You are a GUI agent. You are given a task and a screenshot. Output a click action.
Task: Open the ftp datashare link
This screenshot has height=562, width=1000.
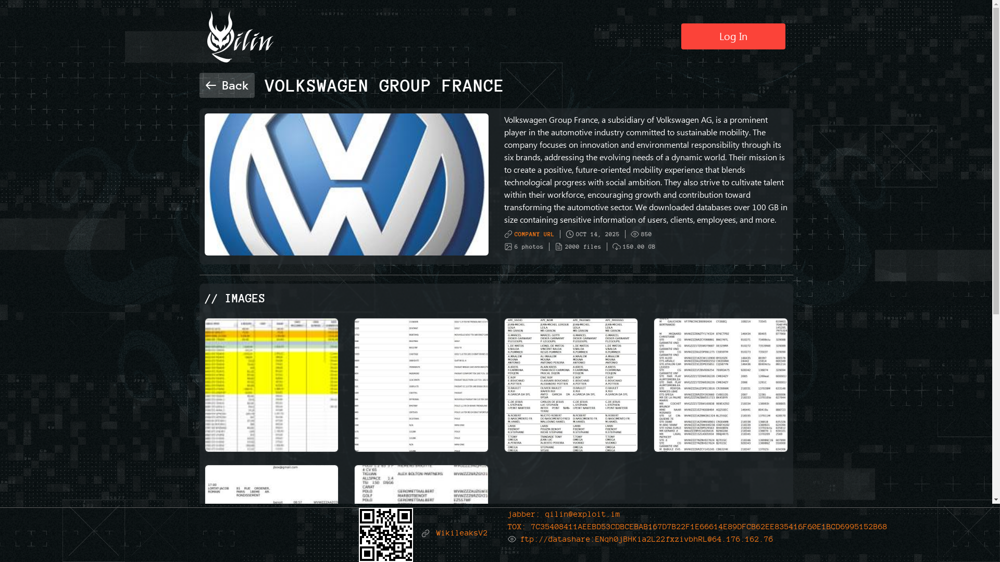pos(646,540)
